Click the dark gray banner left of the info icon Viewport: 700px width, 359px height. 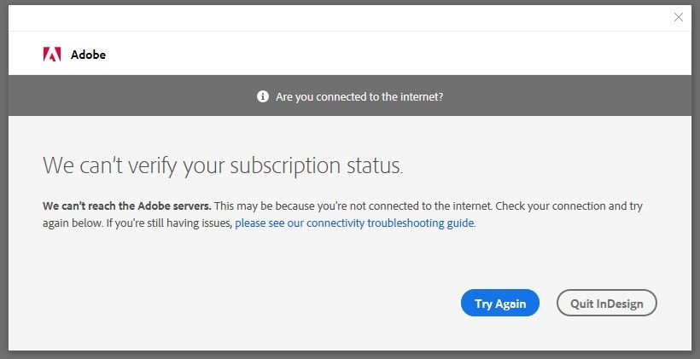(x=128, y=97)
